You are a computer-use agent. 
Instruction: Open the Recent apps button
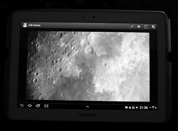(38, 106)
